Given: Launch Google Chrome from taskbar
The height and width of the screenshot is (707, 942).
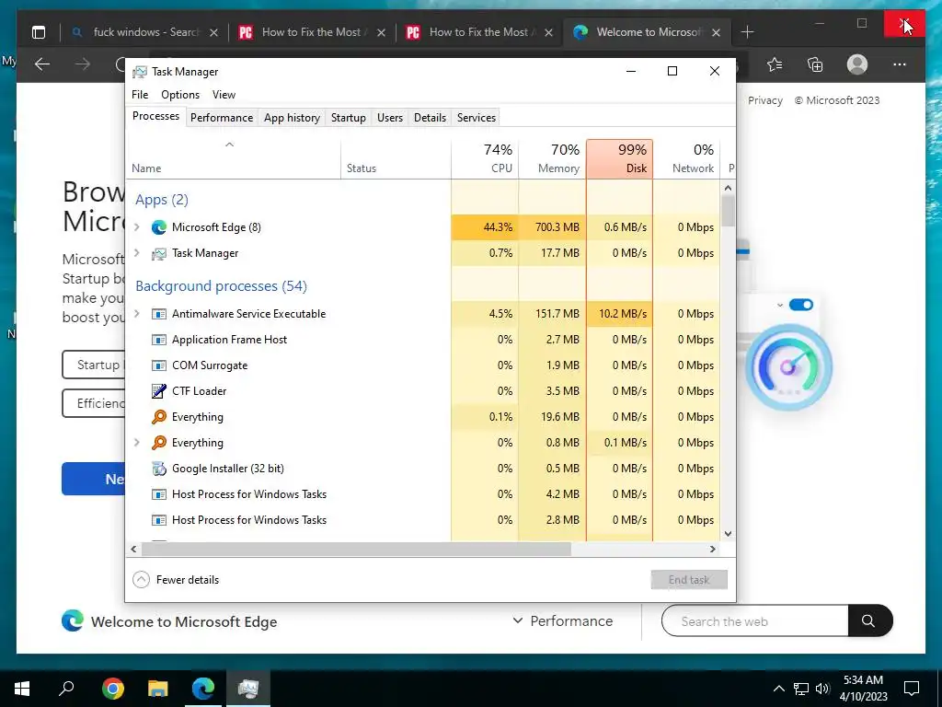Looking at the screenshot, I should pyautogui.click(x=113, y=689).
